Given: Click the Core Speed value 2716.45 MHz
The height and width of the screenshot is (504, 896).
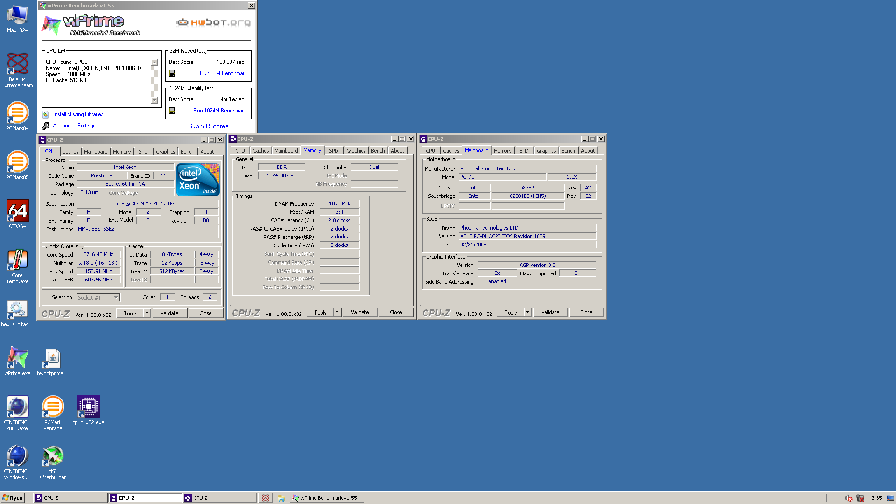Looking at the screenshot, I should tap(98, 254).
